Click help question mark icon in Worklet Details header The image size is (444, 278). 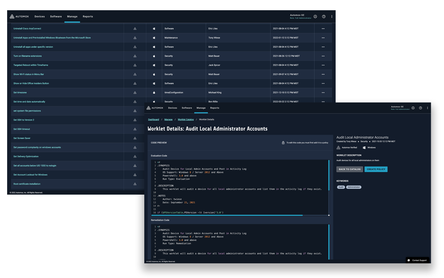420,108
